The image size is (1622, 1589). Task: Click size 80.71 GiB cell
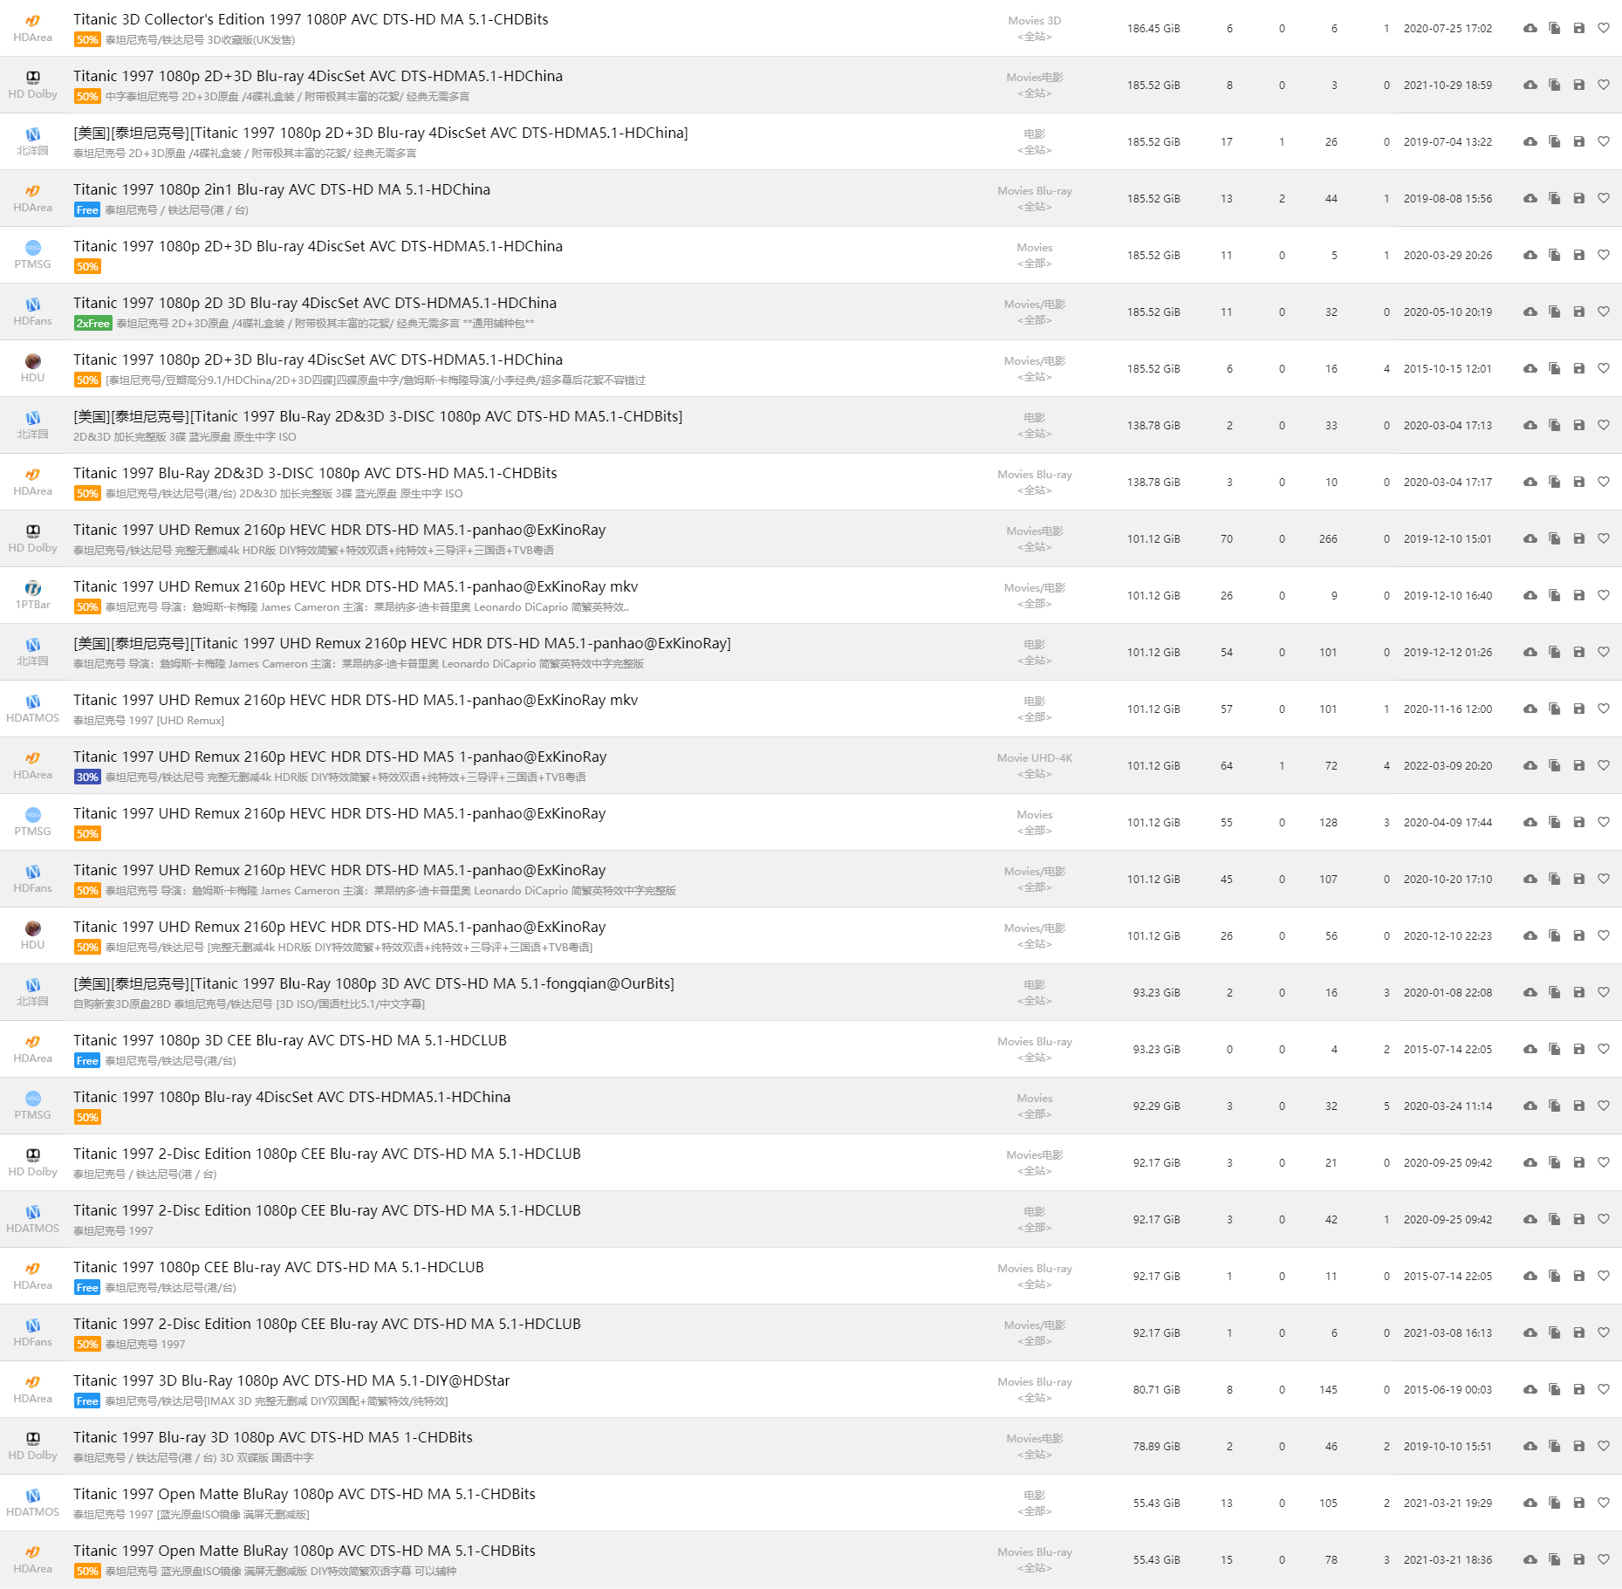[x=1156, y=1390]
